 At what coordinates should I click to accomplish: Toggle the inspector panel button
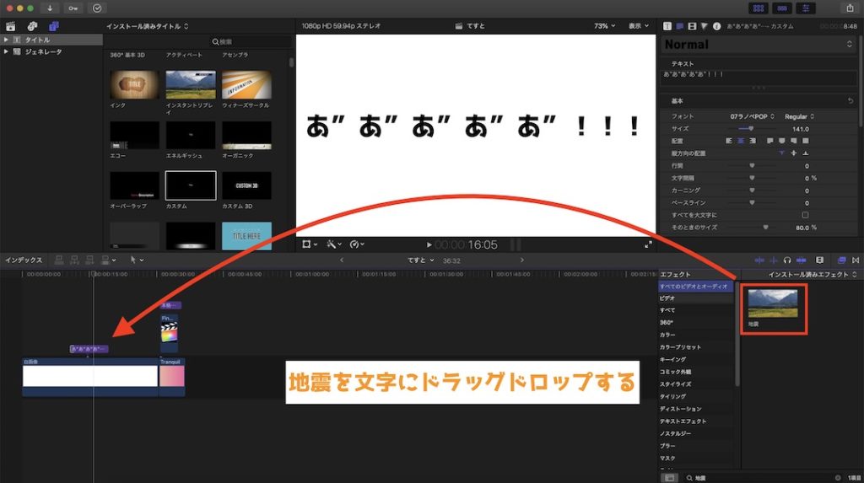point(806,8)
